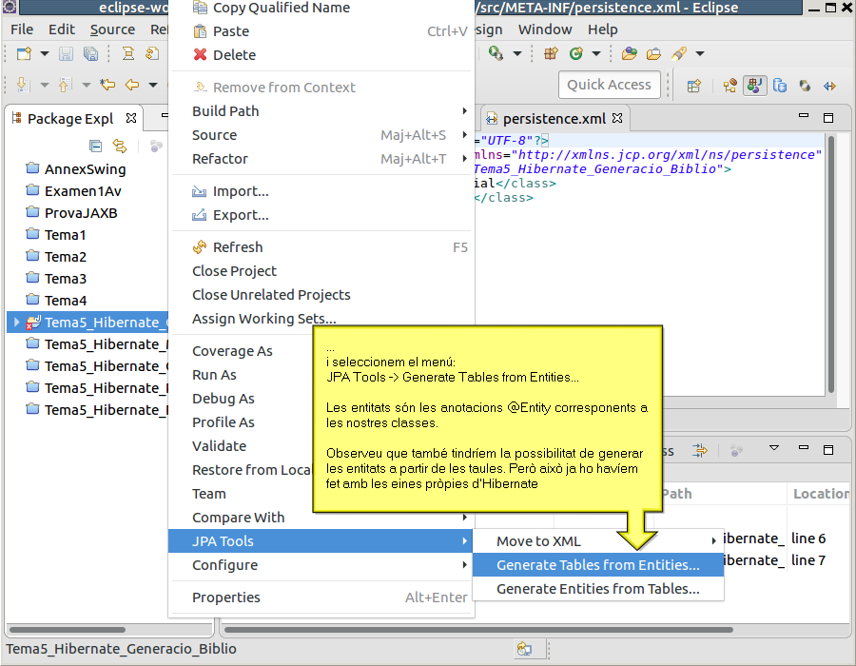
Task: Select the Package Explorer tab
Action: pyautogui.click(x=69, y=119)
